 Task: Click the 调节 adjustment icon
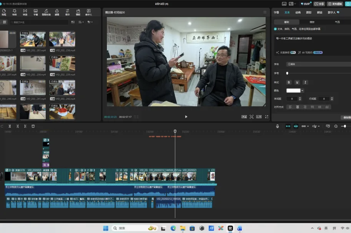point(67,12)
